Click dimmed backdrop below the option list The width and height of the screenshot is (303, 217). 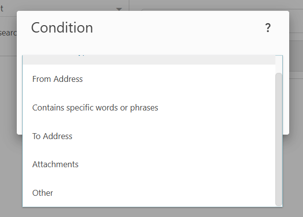[x=148, y=212]
